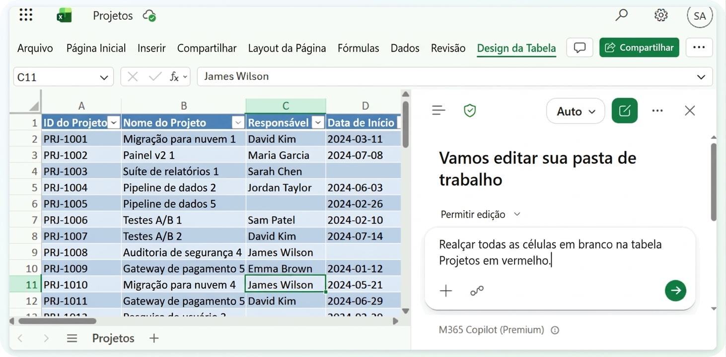Switch to the Fórmulas tab
Screen dimensions: 726x357
[x=358, y=48]
